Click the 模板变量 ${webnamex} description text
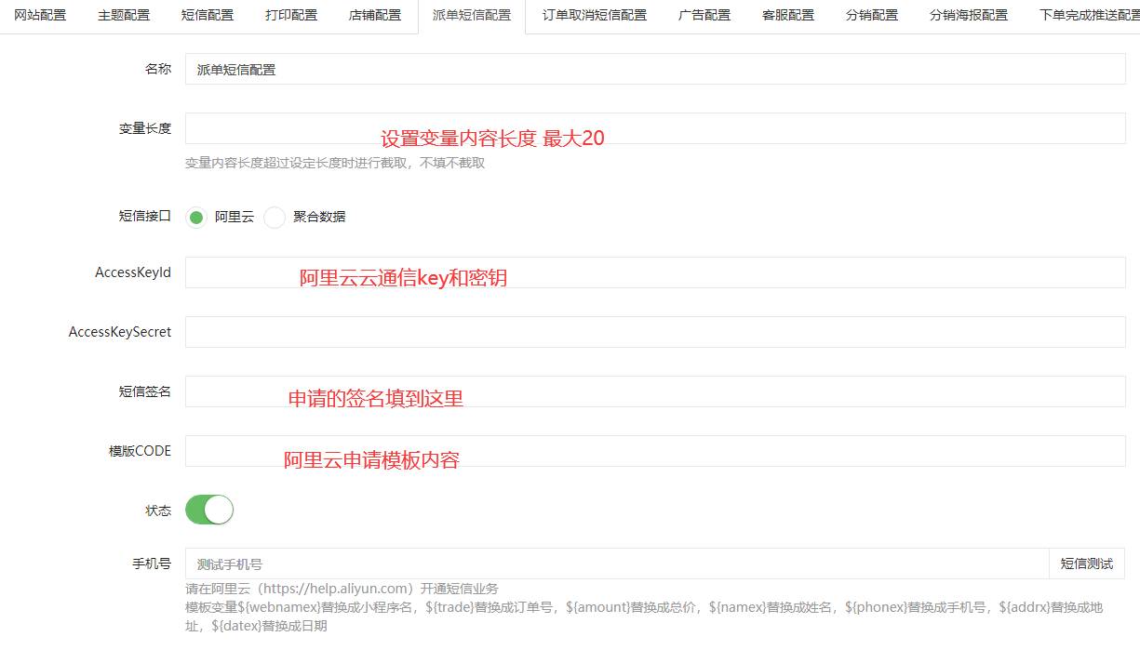Viewport: 1140px width, 663px height. 644,617
